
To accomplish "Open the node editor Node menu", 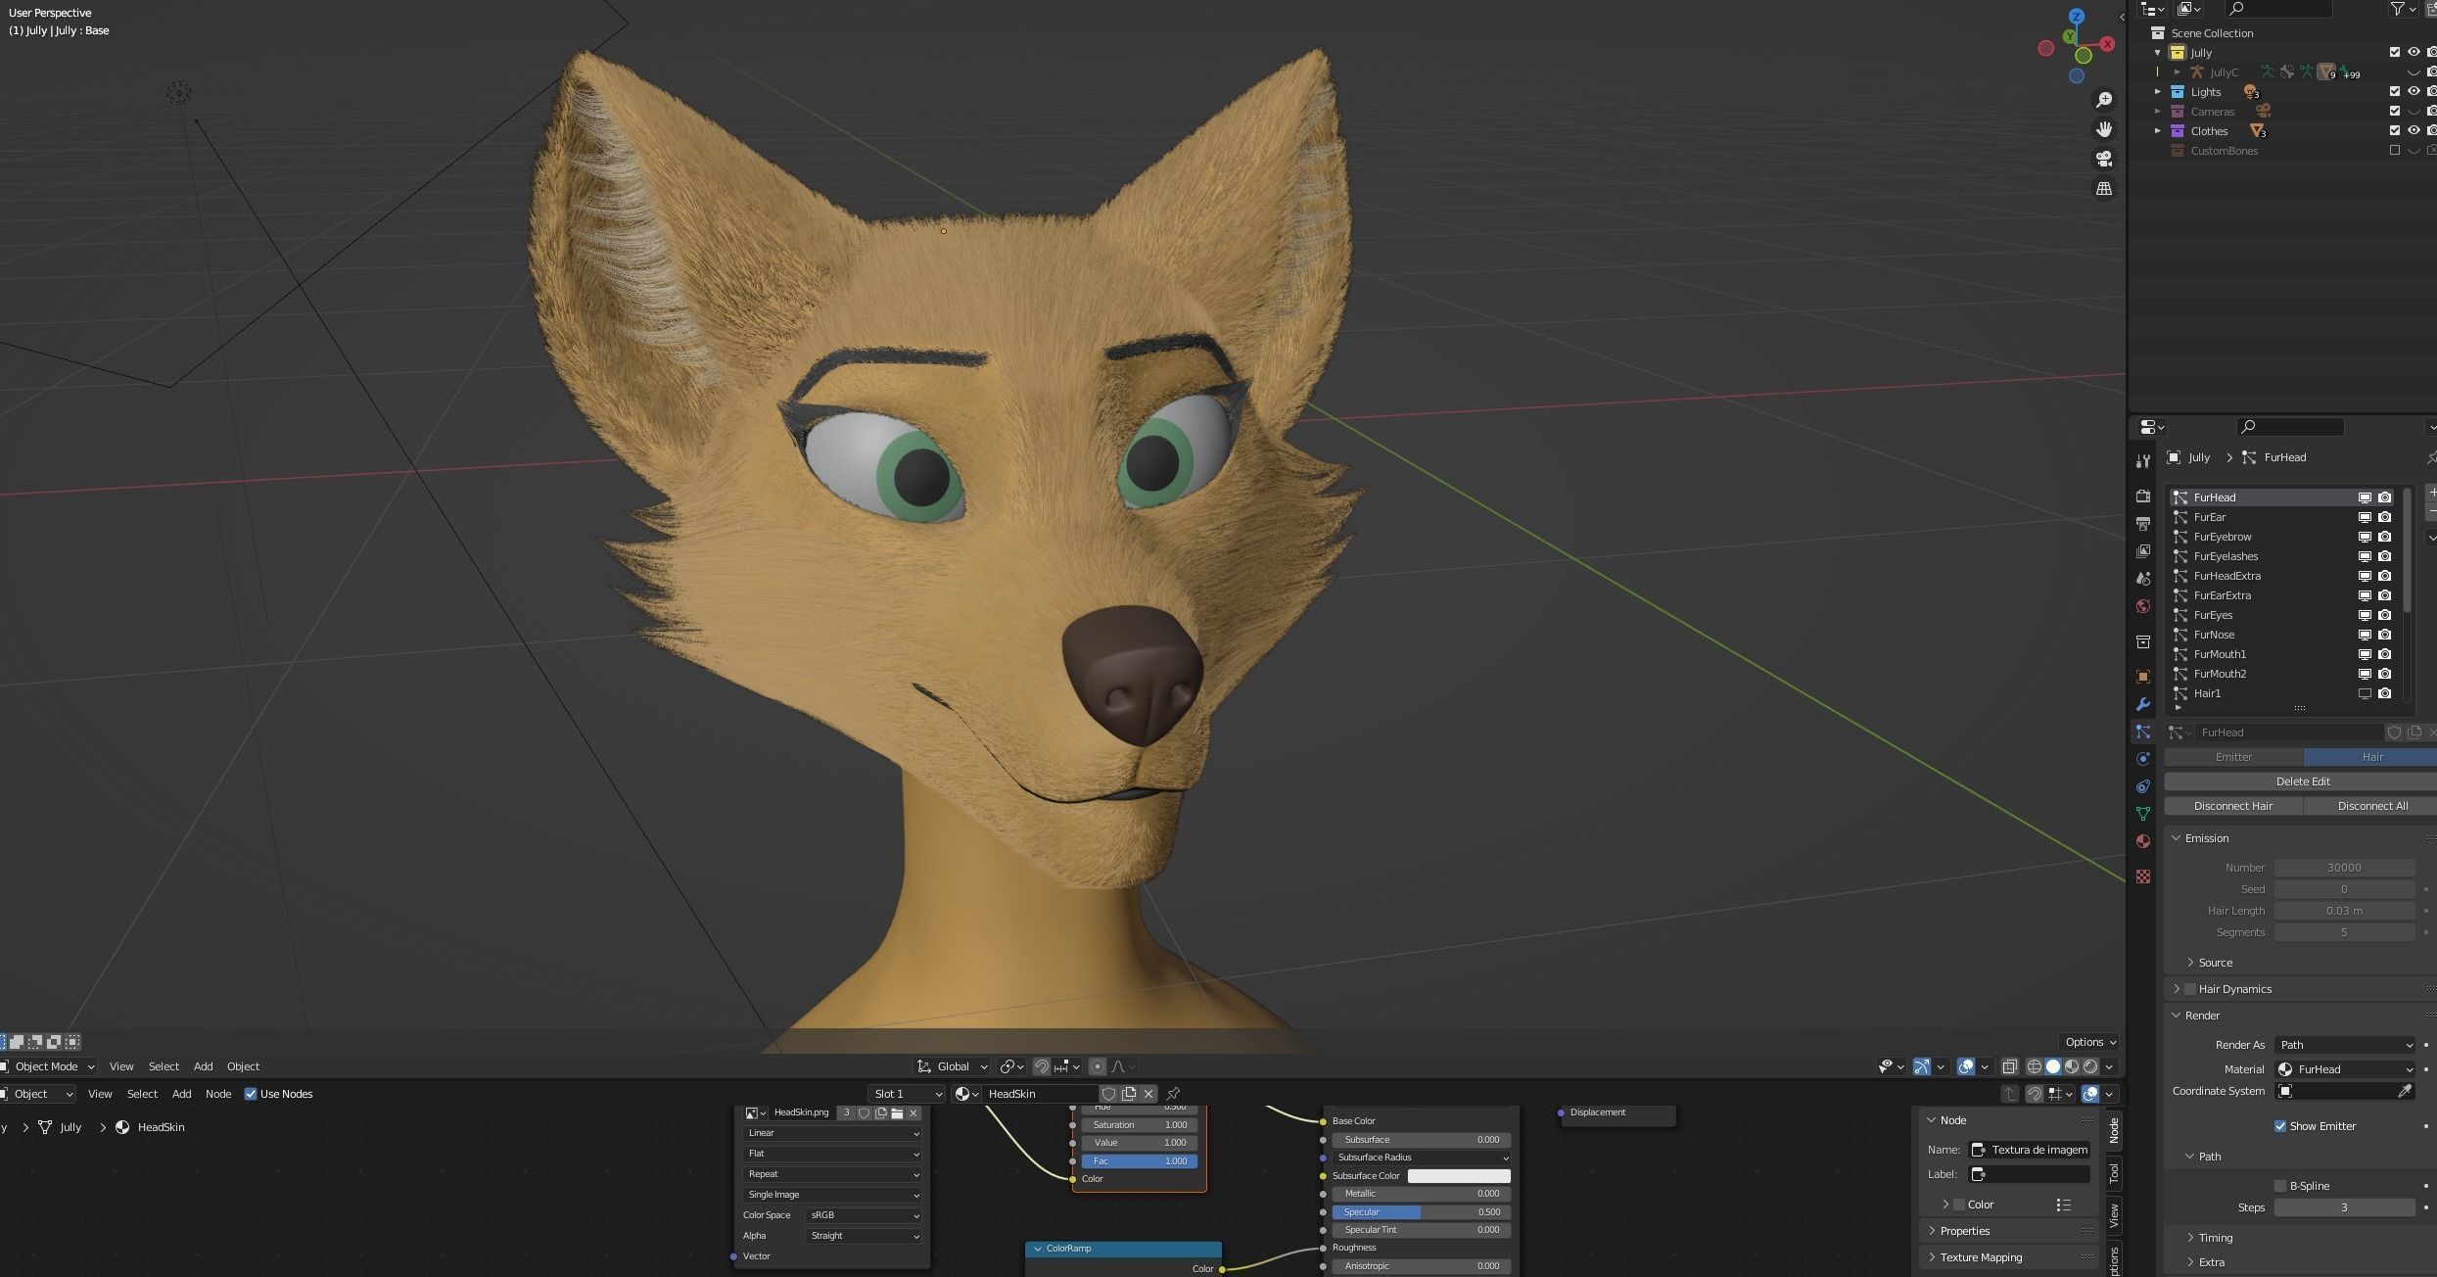I will (x=218, y=1094).
